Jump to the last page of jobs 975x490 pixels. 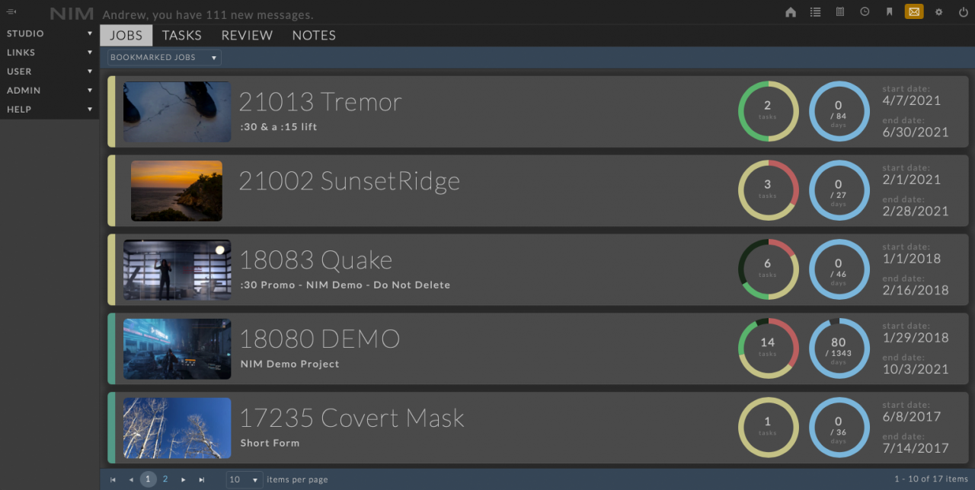coord(202,479)
